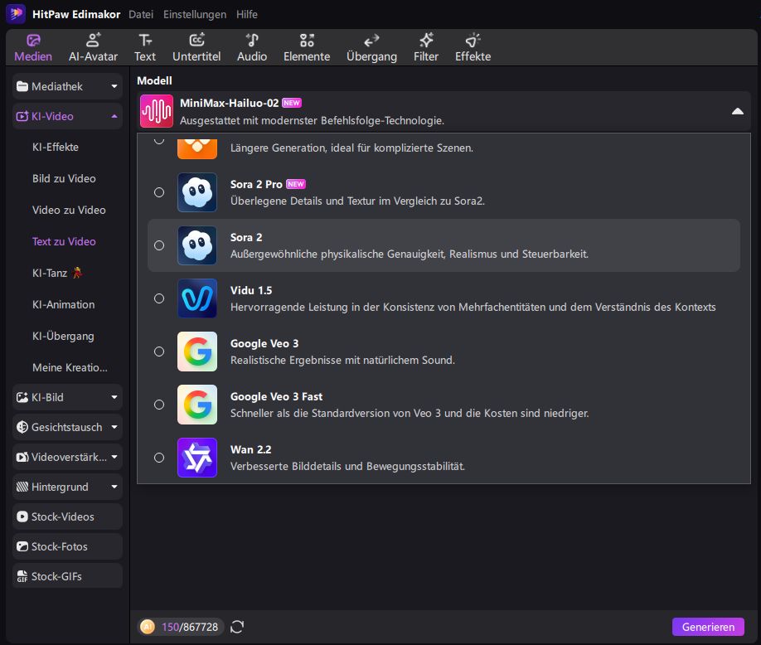
Task: Open the Hilfe menu
Action: coord(246,14)
